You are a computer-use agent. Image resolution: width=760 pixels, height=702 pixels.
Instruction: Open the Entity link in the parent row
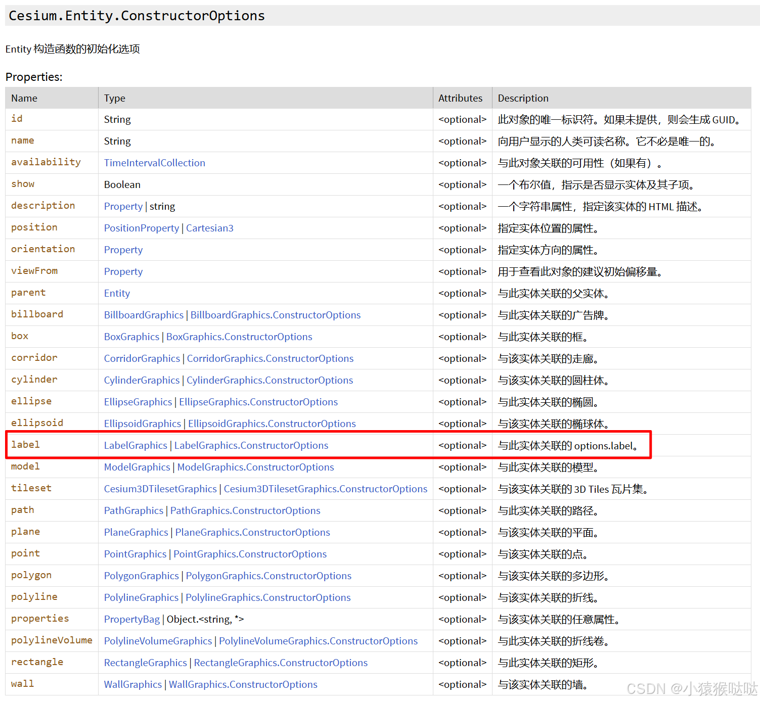(x=116, y=293)
